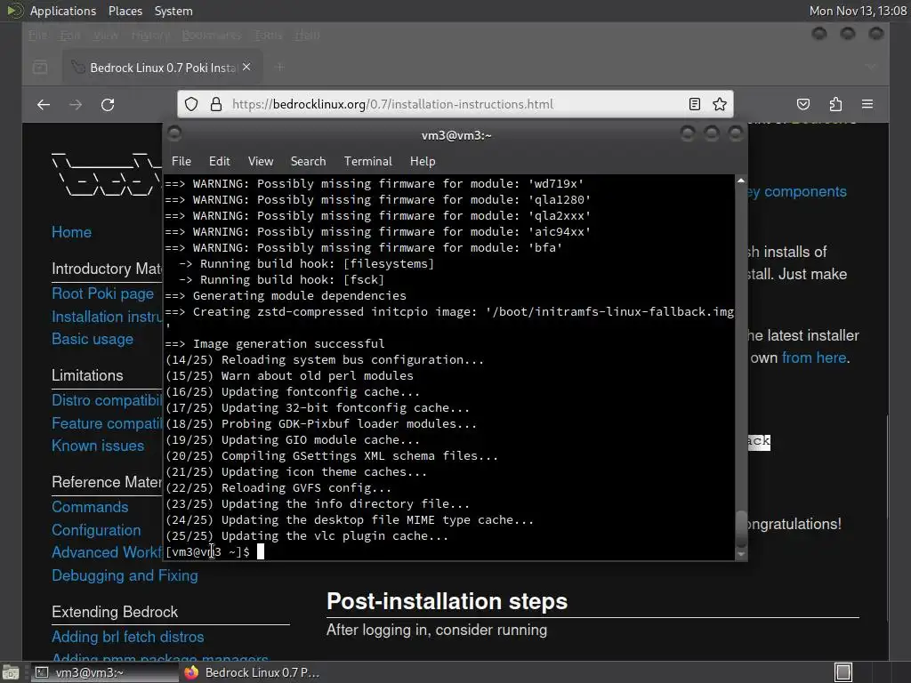Select the Bedrock Linux 0.7 Poki browser tab
Image resolution: width=911 pixels, height=683 pixels.
(x=163, y=68)
